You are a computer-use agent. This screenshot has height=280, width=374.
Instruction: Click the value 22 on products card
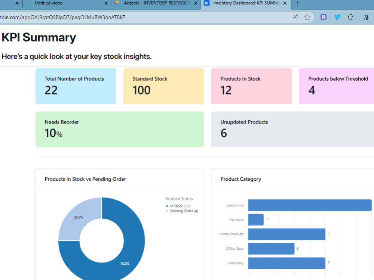click(51, 90)
